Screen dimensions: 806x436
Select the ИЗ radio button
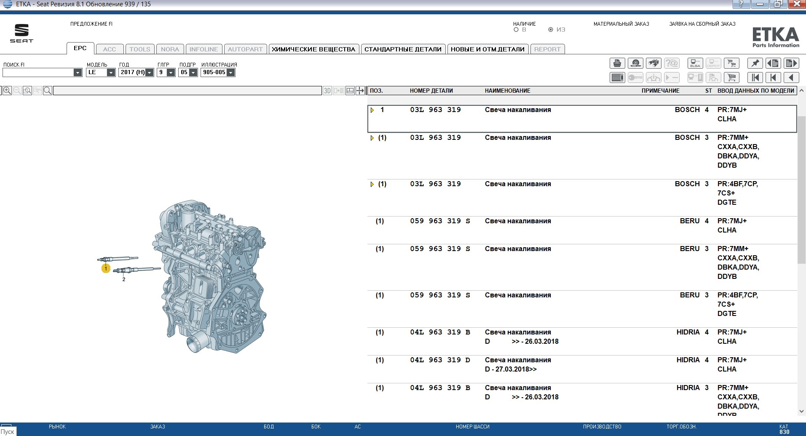(551, 29)
